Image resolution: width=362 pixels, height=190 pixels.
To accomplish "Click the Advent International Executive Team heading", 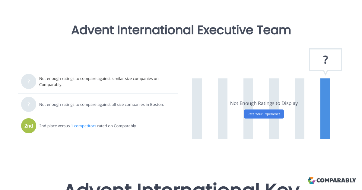I will [x=181, y=30].
